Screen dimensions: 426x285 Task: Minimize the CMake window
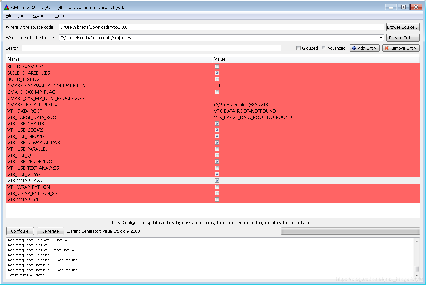391,7
